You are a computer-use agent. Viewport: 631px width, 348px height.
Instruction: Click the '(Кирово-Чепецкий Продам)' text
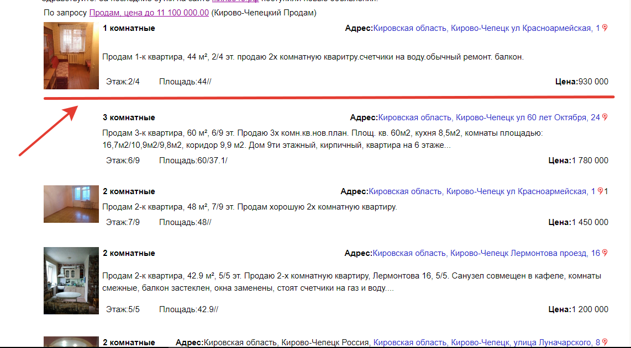264,13
